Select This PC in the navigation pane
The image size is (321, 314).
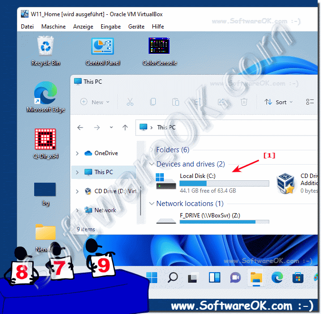pos(104,172)
